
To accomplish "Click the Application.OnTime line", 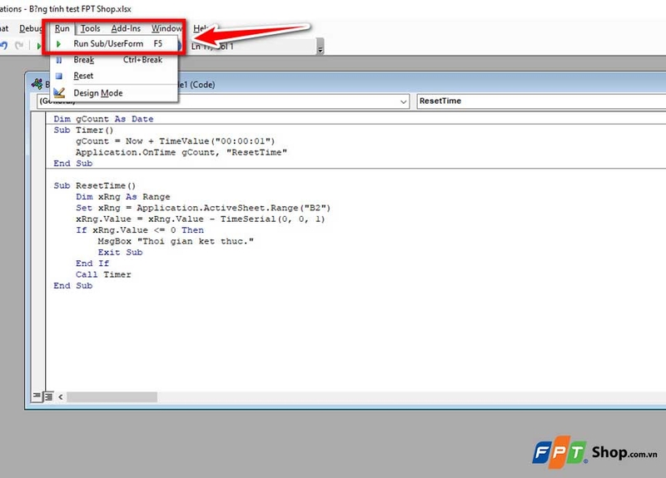I will pyautogui.click(x=181, y=152).
